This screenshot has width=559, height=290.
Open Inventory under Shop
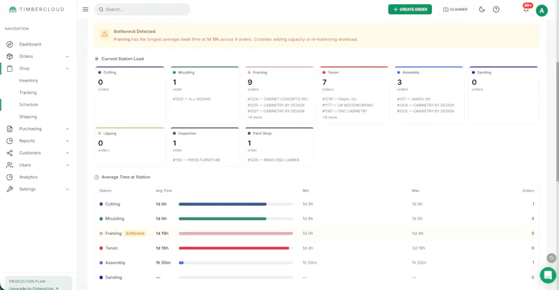[29, 80]
